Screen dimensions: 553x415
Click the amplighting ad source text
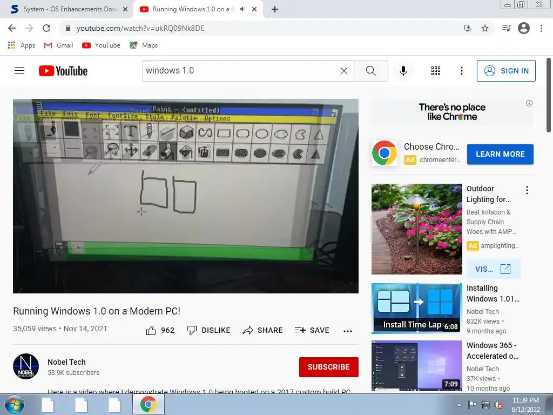coord(500,246)
